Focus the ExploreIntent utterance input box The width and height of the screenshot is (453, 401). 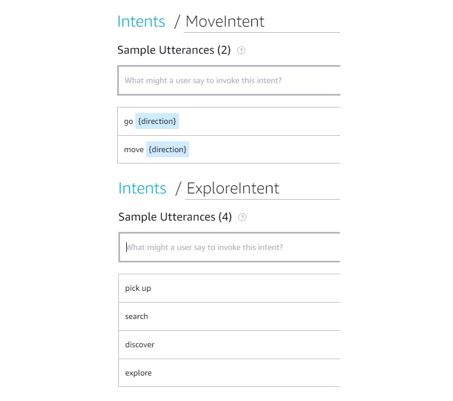click(x=230, y=247)
